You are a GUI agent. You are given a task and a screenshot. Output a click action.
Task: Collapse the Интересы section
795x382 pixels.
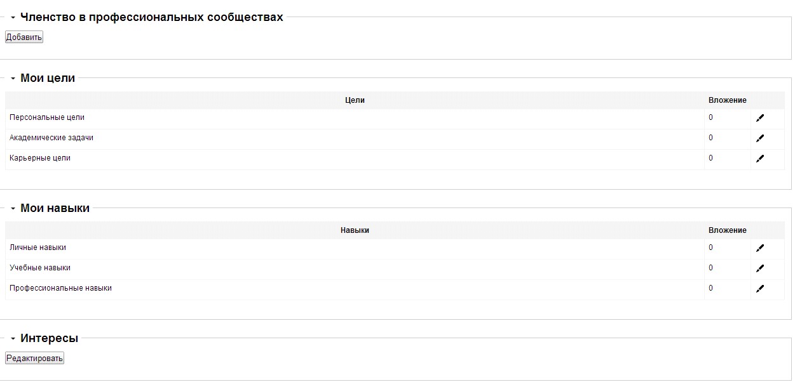pos(13,339)
